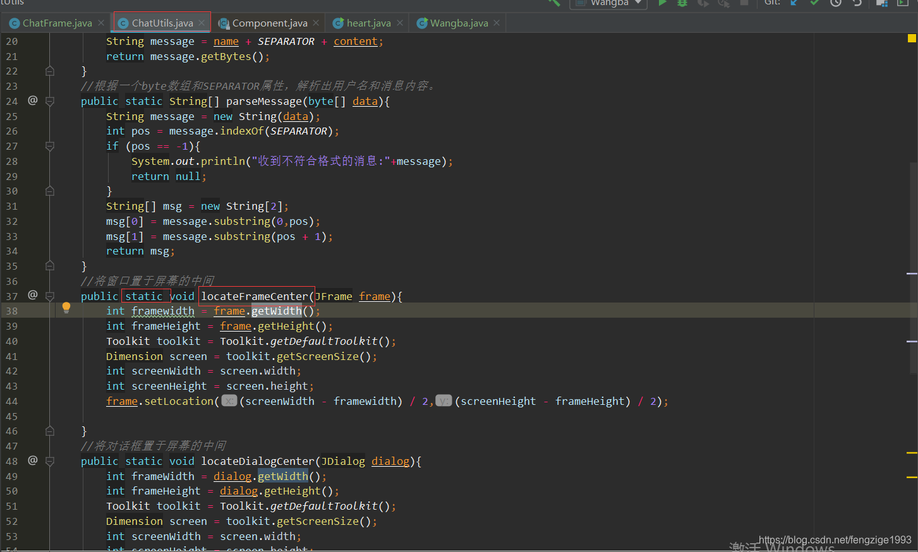The width and height of the screenshot is (918, 552).
Task: Collapse locateFrameCenter method at line 37
Action: pyautogui.click(x=50, y=296)
